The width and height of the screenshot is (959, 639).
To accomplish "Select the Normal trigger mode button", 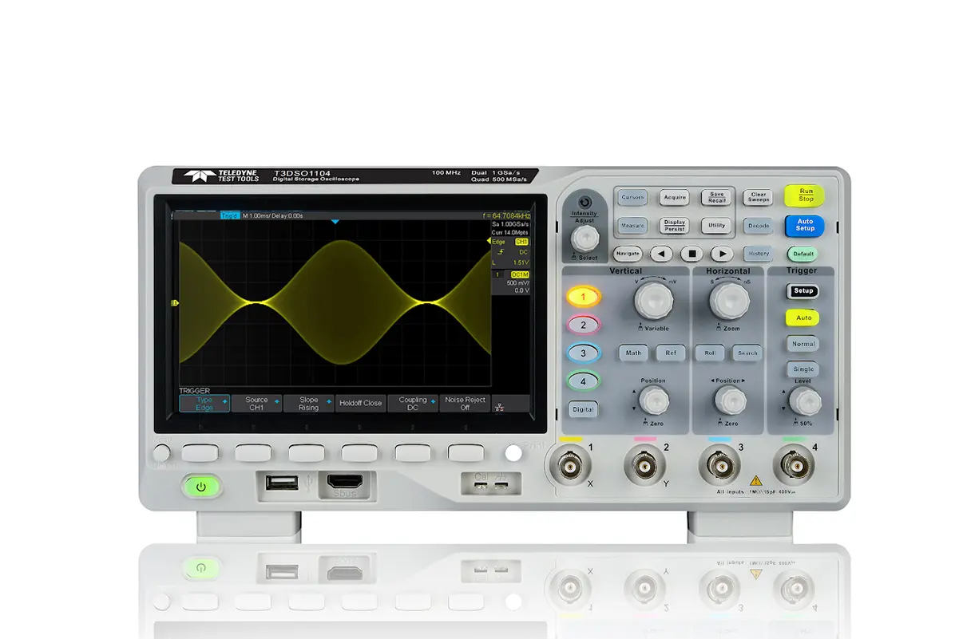I will tap(803, 344).
